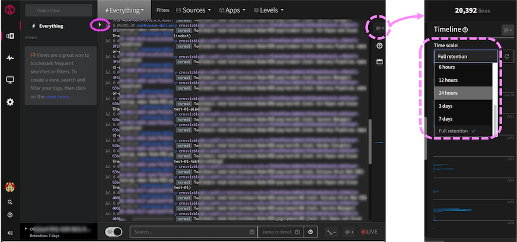Select 24 hours in the Time scale list
517x242 pixels.
pos(463,93)
